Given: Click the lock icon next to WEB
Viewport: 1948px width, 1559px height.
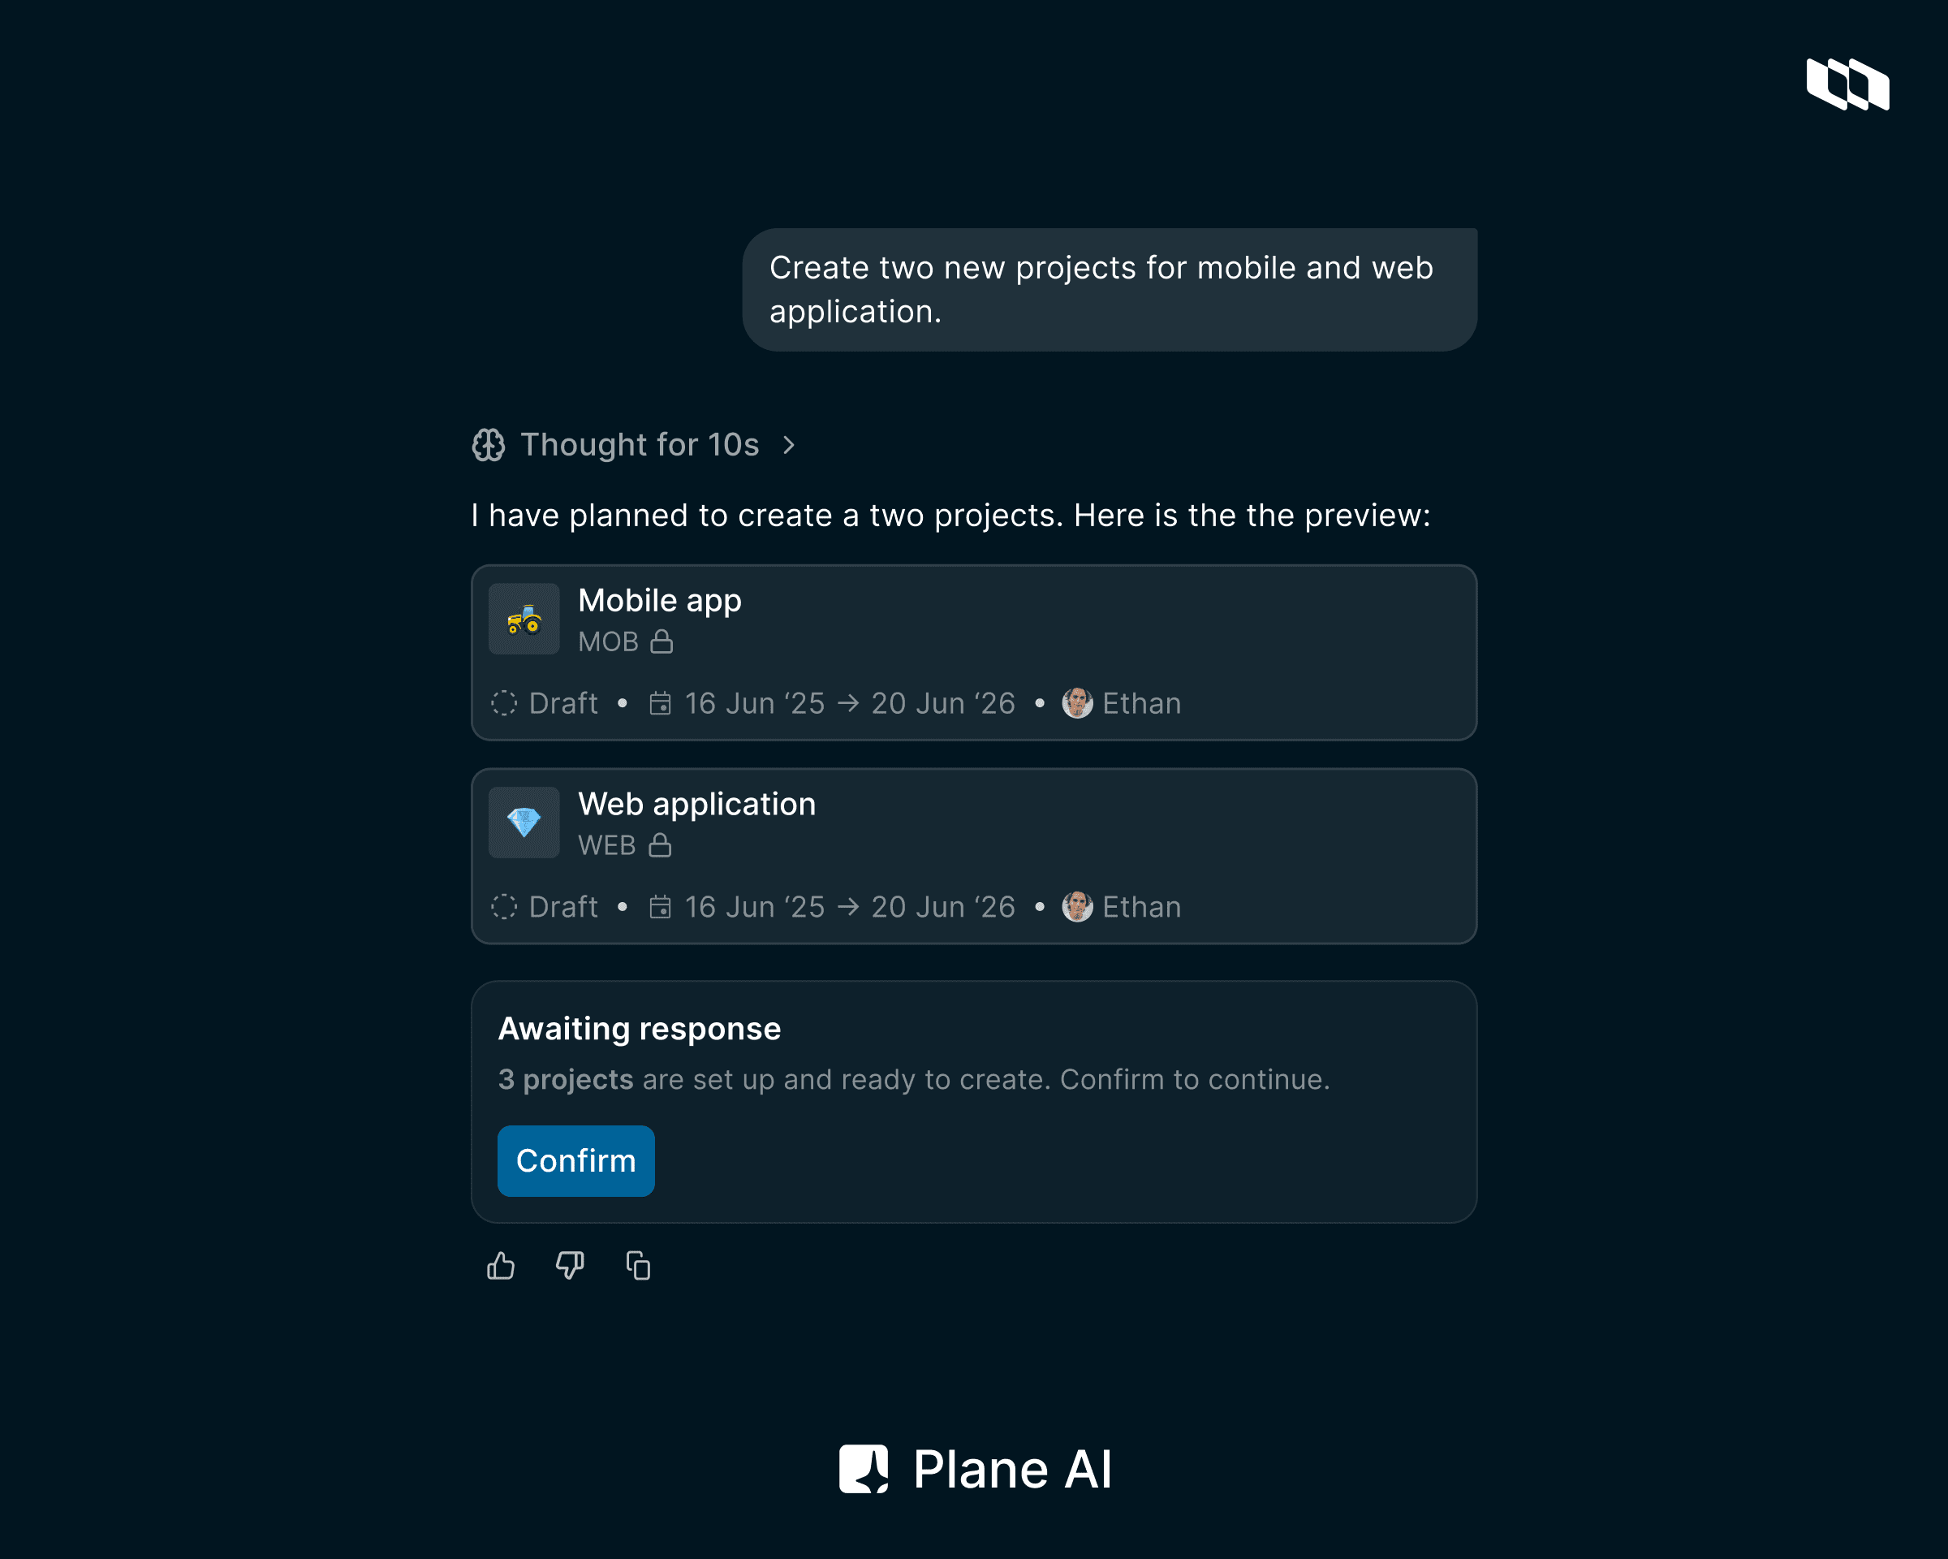Looking at the screenshot, I should [x=659, y=846].
